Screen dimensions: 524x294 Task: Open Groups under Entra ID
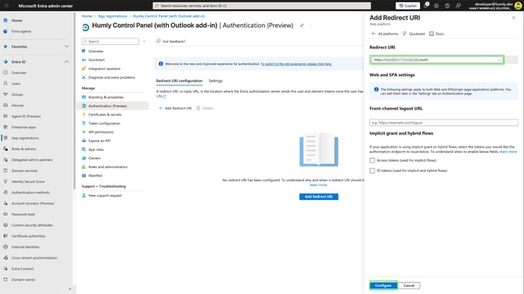[x=17, y=95]
